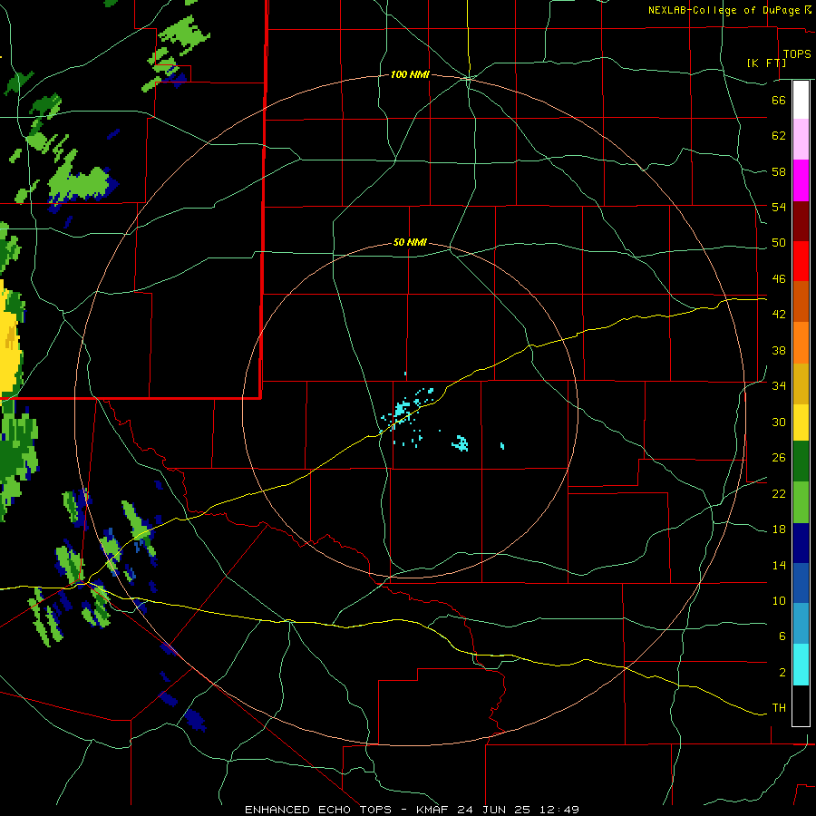Click the legend value "26"
816x816 pixels.
[x=779, y=458]
